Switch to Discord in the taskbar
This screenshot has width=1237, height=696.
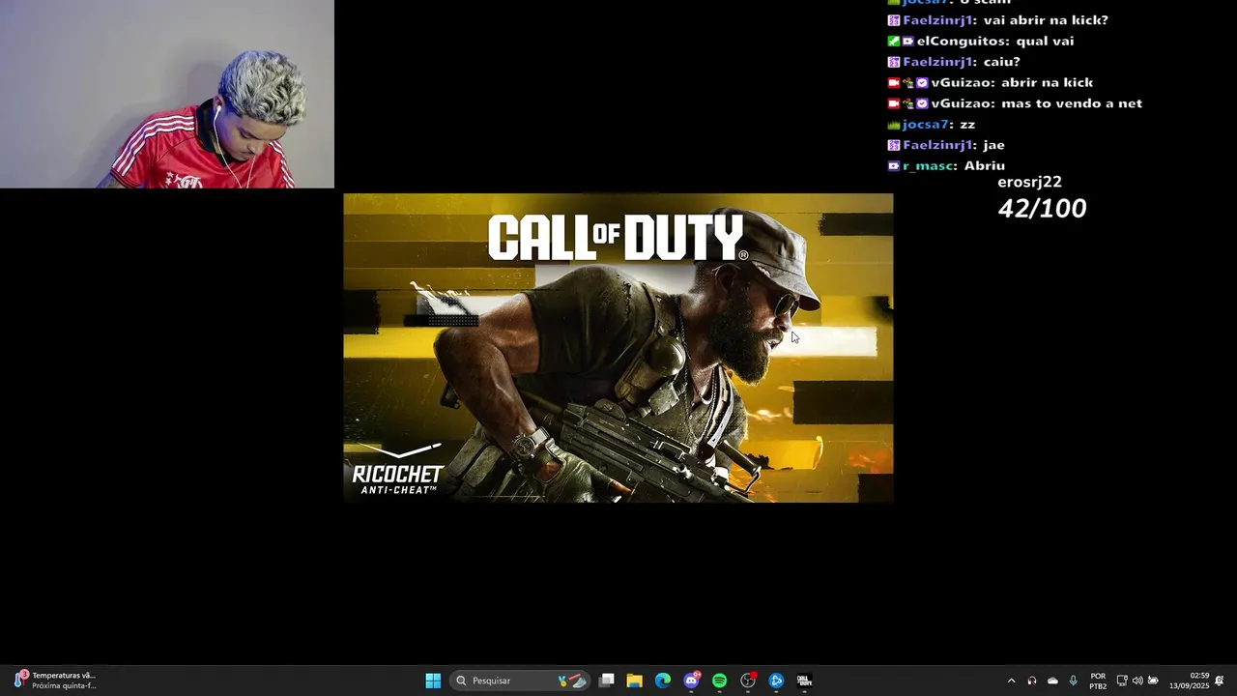(691, 681)
